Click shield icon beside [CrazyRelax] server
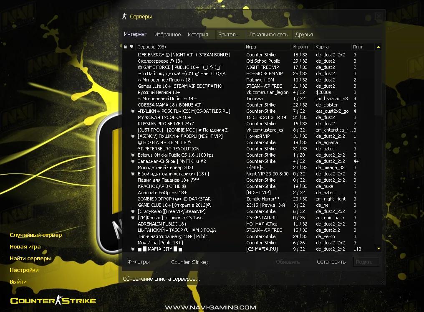The width and height of the screenshot is (424, 312). 133,212
